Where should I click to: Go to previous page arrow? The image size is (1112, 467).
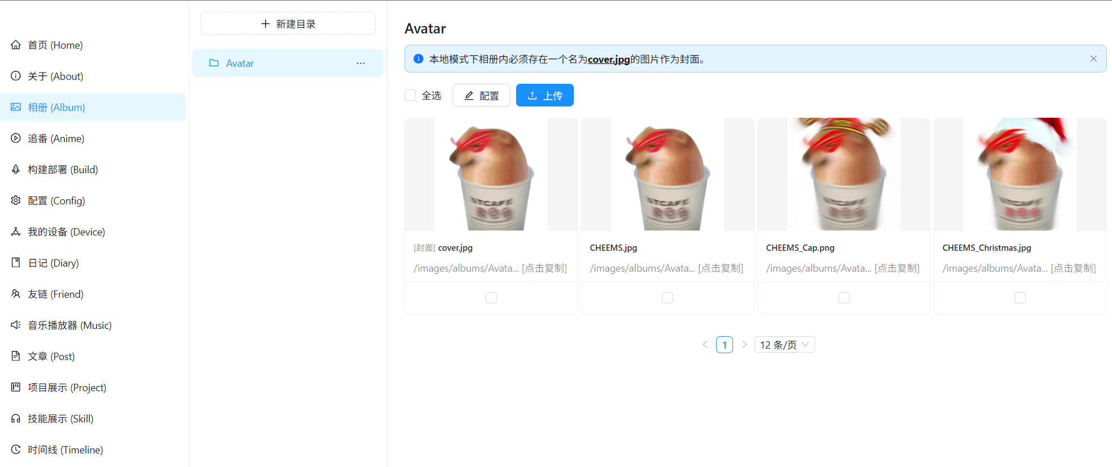pyautogui.click(x=705, y=345)
